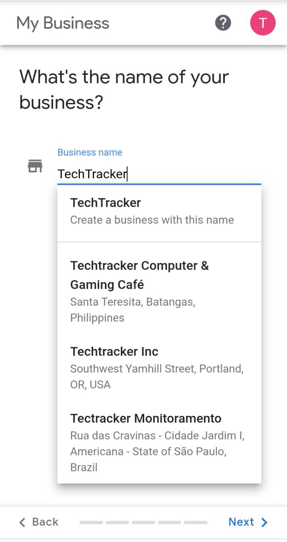Image resolution: width=287 pixels, height=542 pixels.
Task: Click the left chevron beside Back
Action: tap(22, 522)
